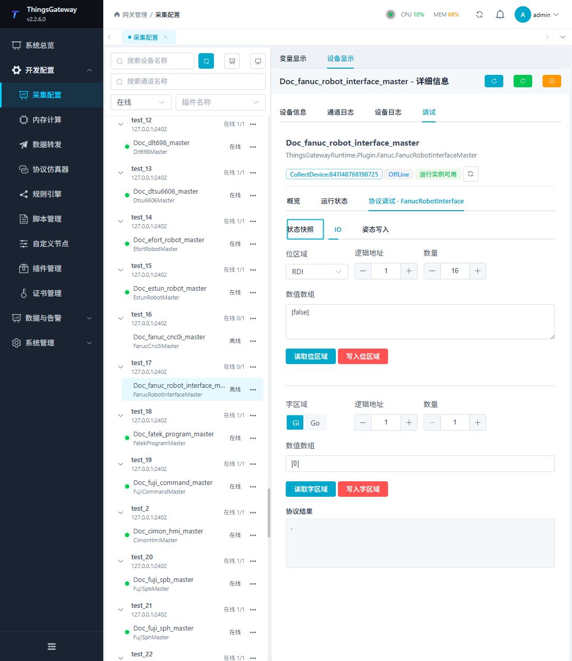Open the RDI bit area dropdown
The width and height of the screenshot is (572, 661).
[317, 272]
